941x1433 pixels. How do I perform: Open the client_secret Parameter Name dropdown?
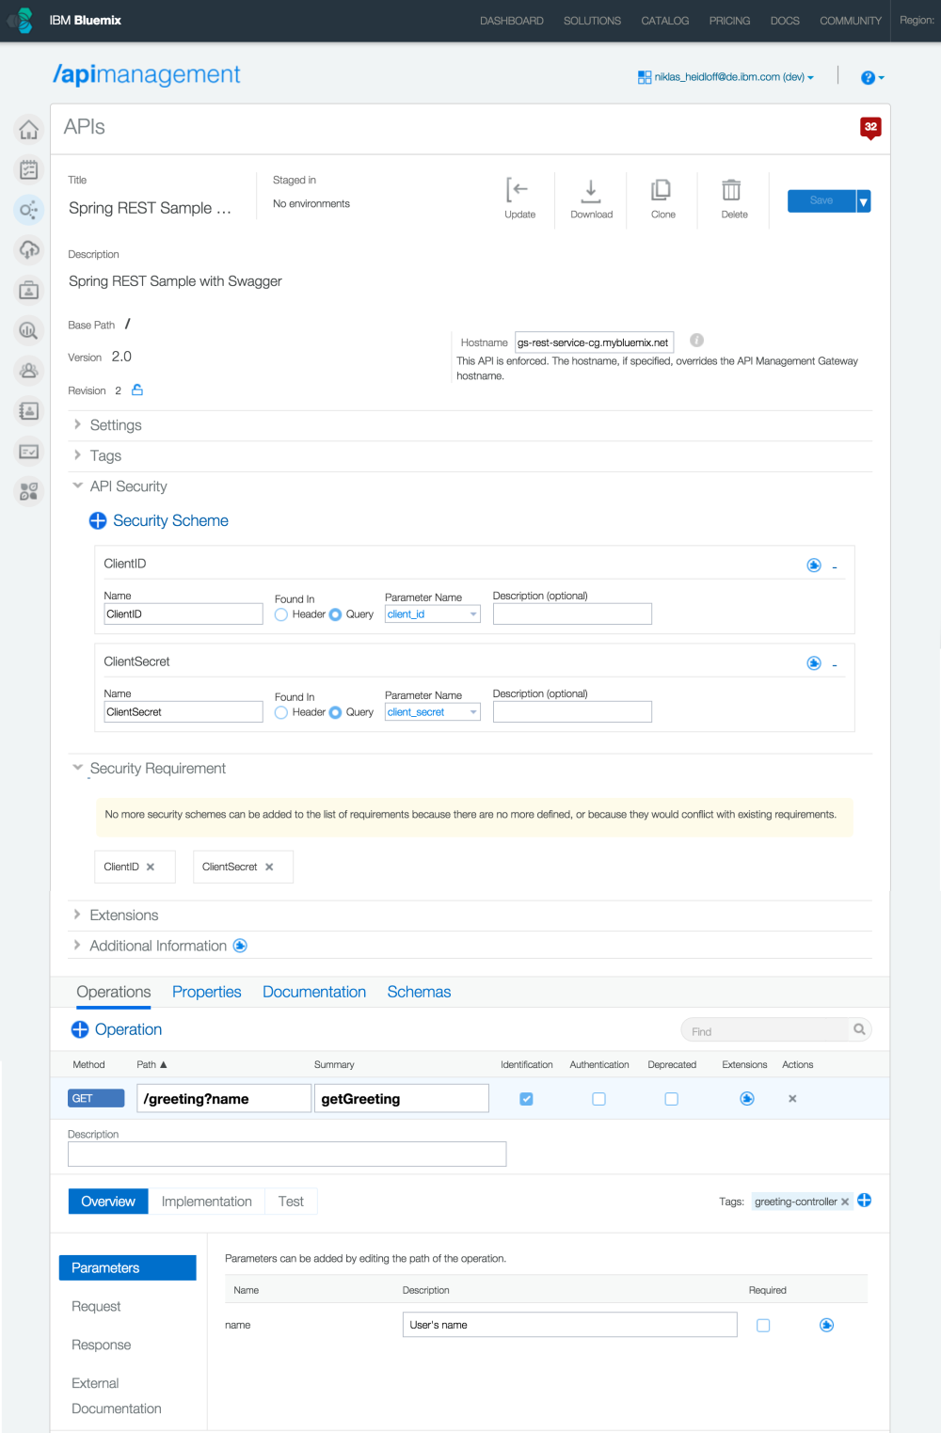[x=433, y=712]
